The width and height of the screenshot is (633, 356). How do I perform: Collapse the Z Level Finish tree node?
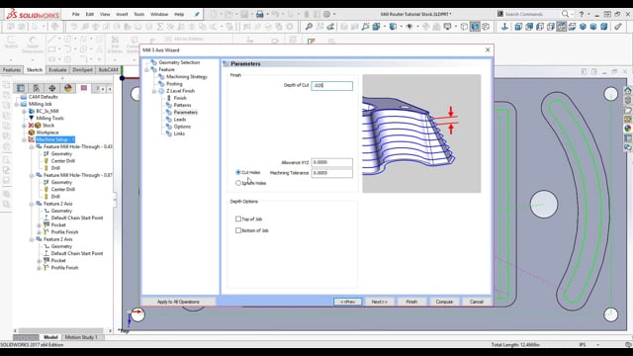(154, 91)
